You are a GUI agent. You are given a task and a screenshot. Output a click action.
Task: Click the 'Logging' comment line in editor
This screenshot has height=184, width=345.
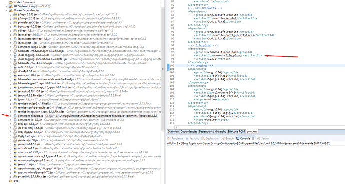200,66
